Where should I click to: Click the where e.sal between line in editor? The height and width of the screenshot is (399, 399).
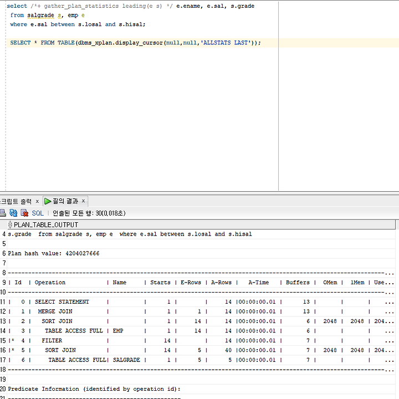pos(78,24)
